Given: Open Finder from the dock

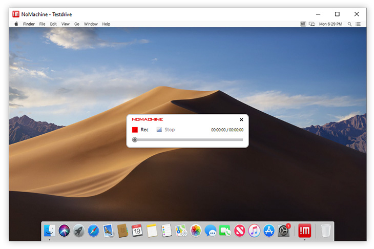Looking at the screenshot, I should tap(50, 231).
